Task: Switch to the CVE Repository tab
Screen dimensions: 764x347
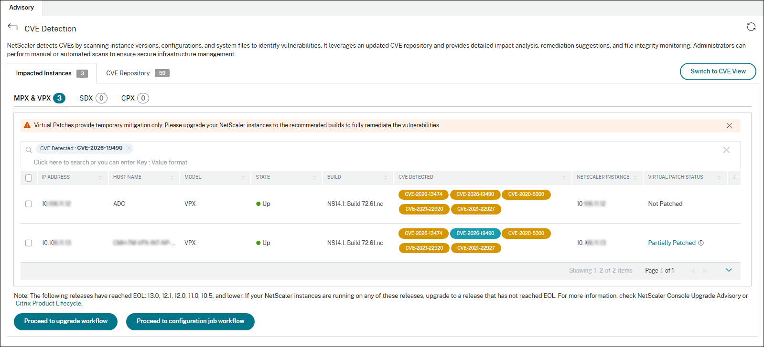Action: coord(138,73)
